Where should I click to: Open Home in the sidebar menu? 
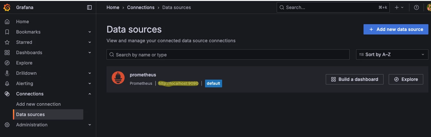coord(23,22)
